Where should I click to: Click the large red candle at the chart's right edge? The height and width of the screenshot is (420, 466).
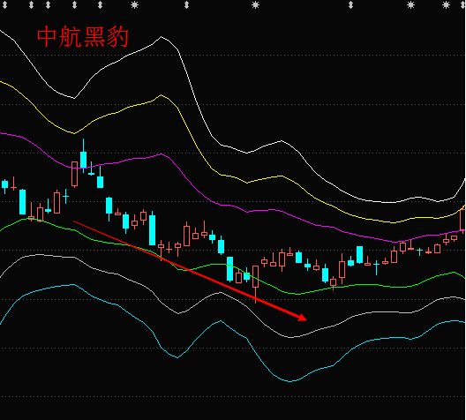(462, 219)
